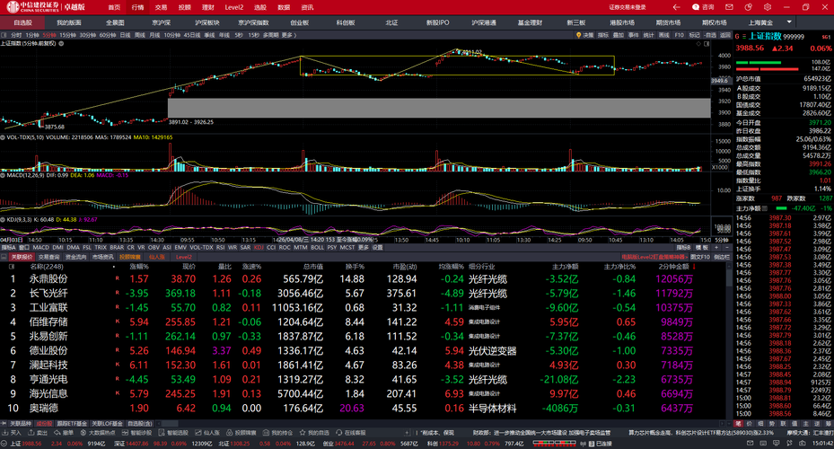Viewport: 834px width, 449px height.
Task: Open dropdown next to 上证指数(5分钟,前复权)
Action: [x=61, y=44]
